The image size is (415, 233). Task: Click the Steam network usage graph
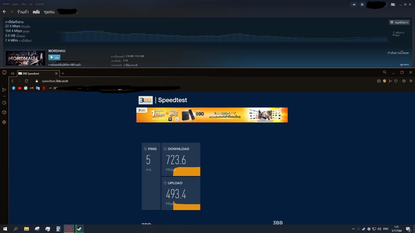pos(223,36)
